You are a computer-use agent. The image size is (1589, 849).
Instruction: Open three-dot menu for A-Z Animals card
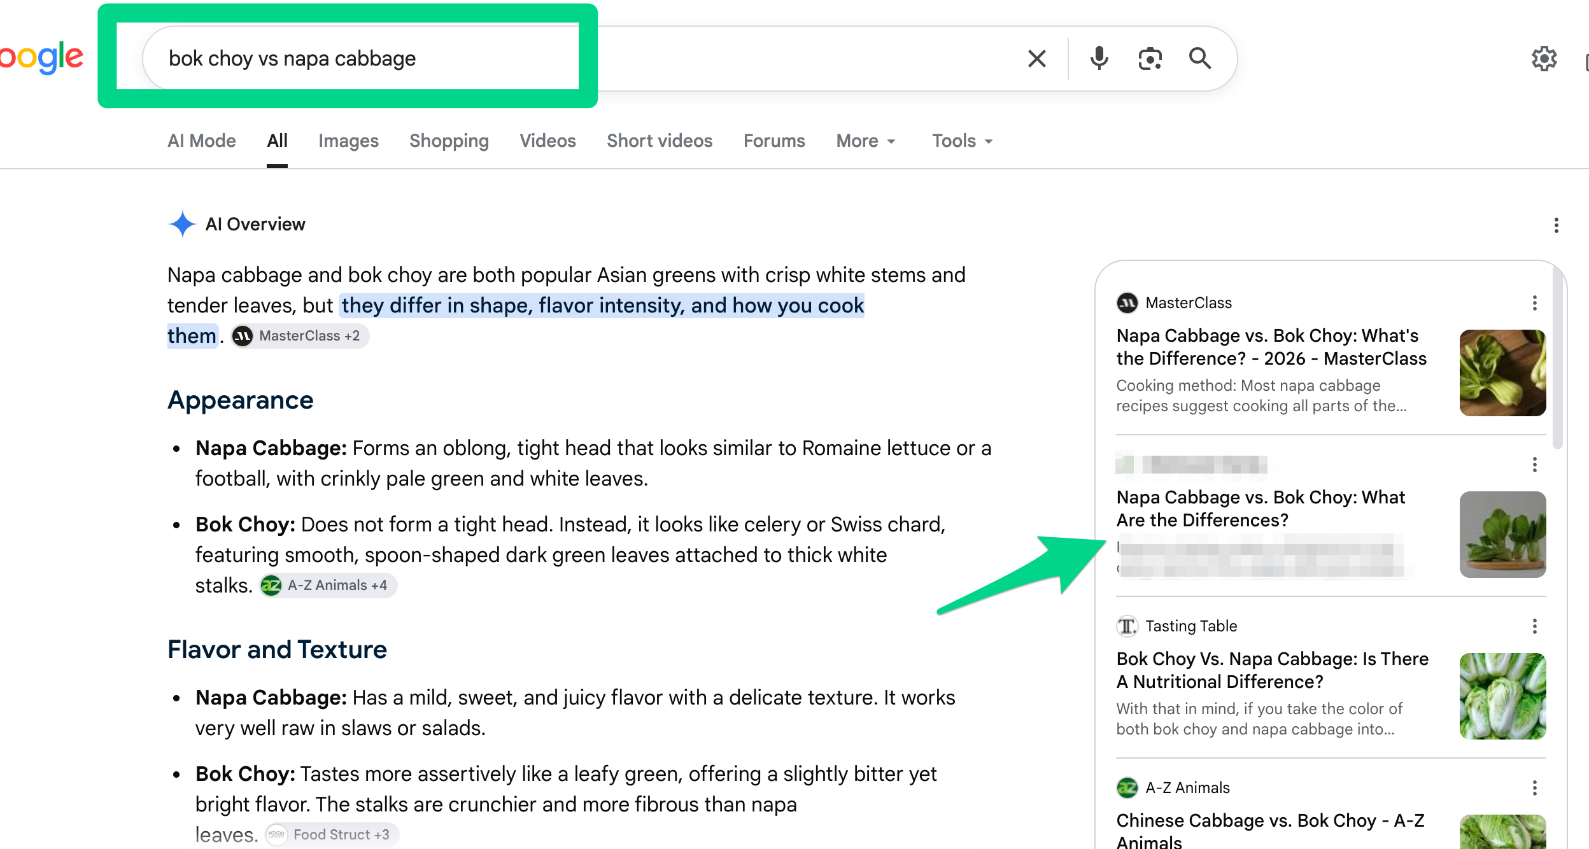click(1534, 788)
